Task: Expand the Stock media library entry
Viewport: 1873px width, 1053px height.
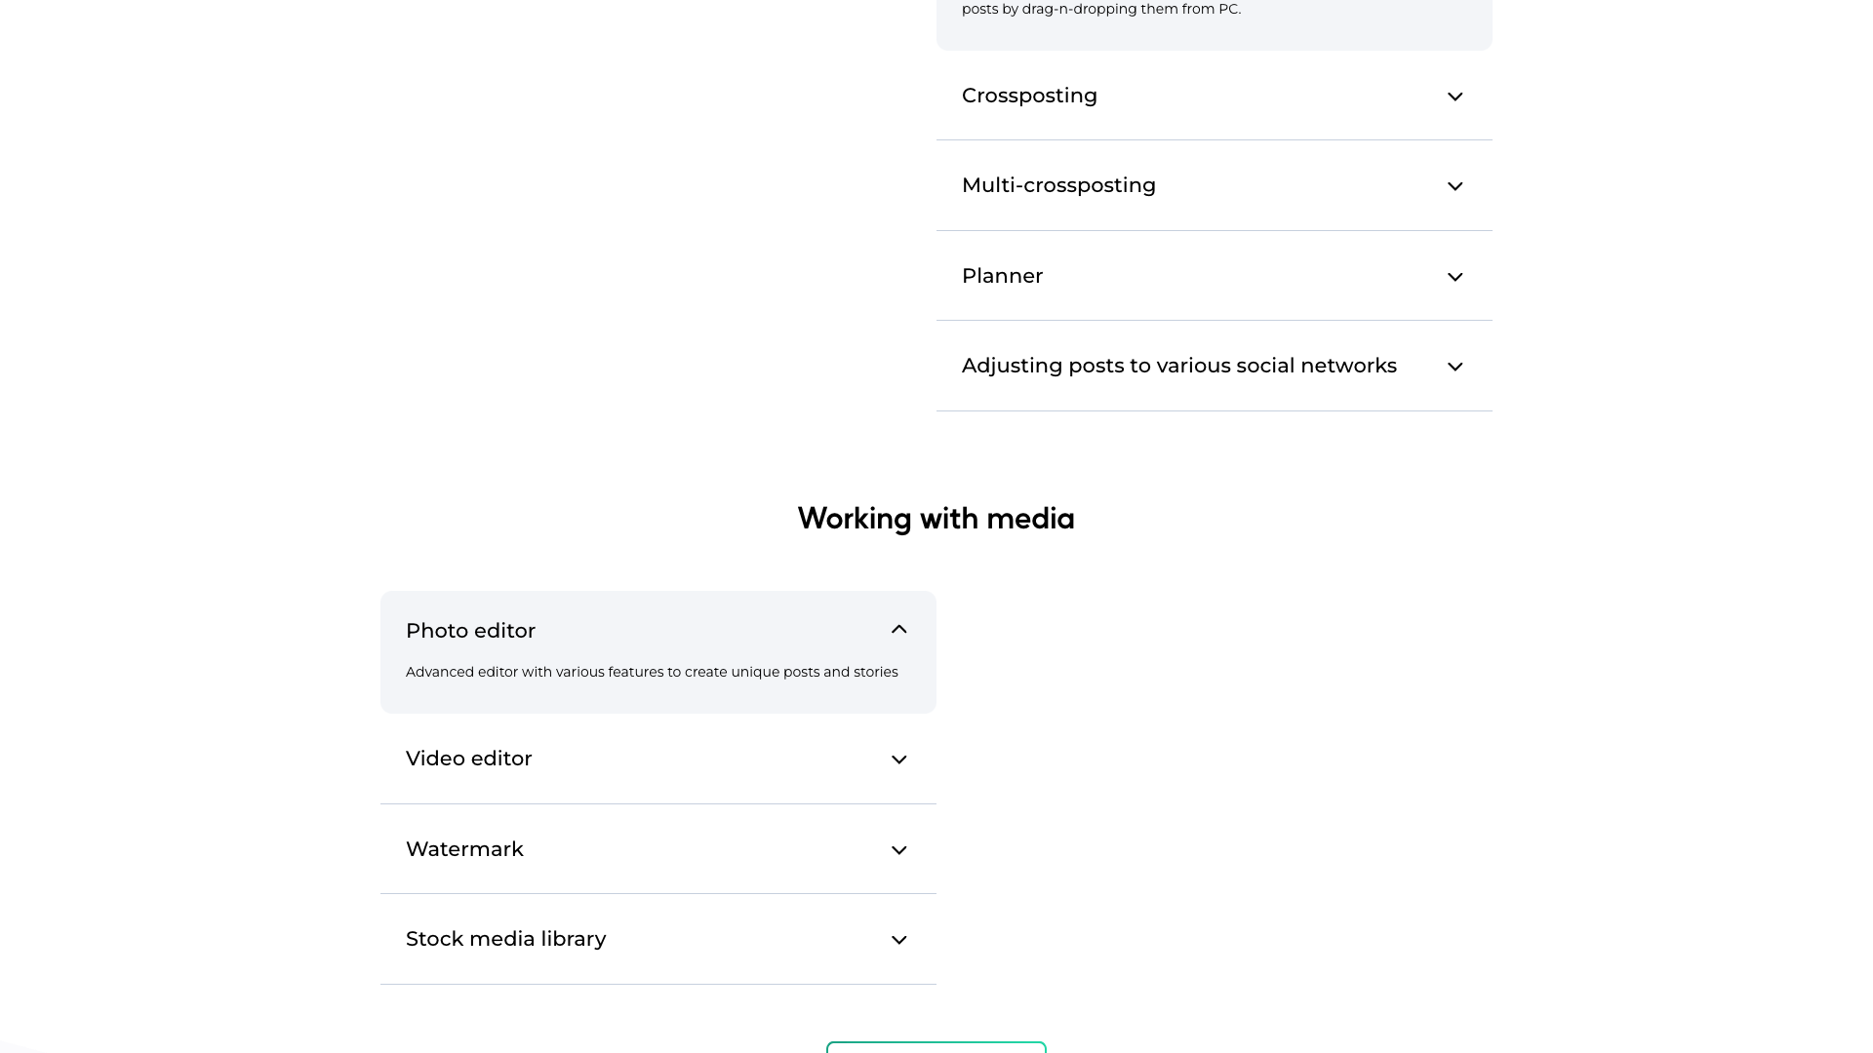Action: point(658,939)
